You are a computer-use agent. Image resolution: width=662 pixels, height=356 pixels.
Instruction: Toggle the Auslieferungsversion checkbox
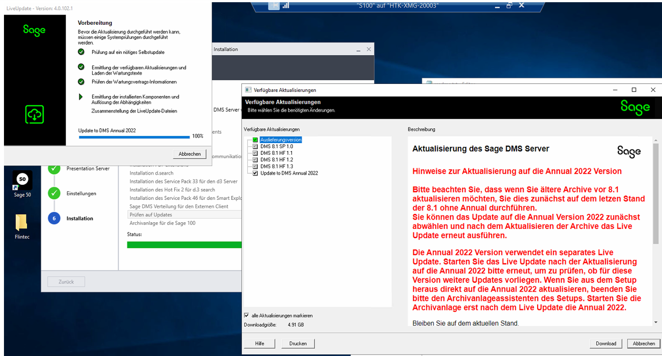[x=255, y=140]
